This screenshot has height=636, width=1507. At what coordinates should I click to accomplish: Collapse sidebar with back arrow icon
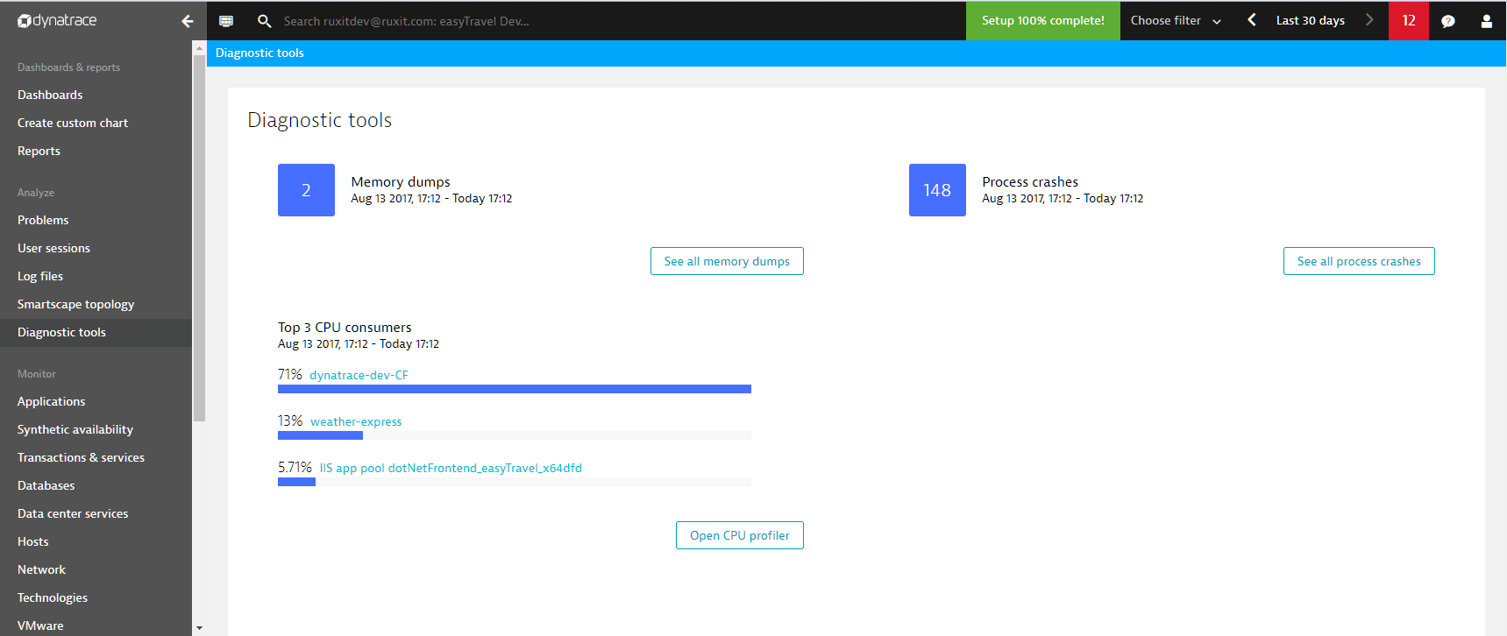coord(187,21)
